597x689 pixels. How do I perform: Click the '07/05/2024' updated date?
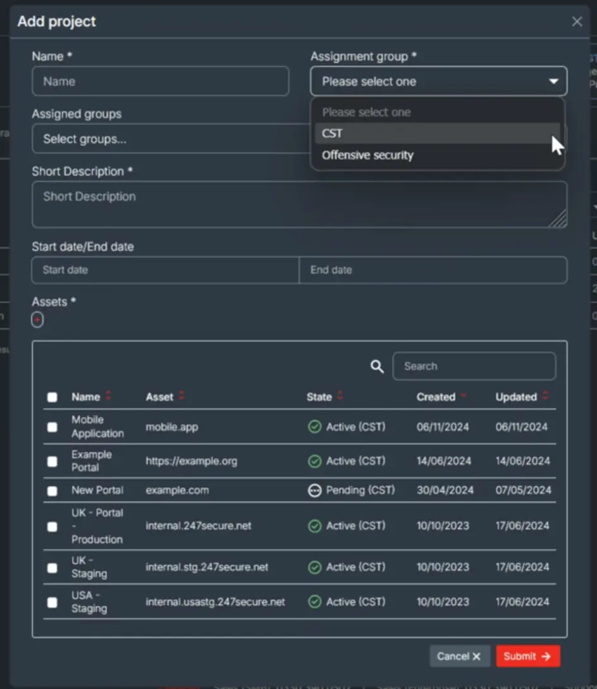pos(523,490)
